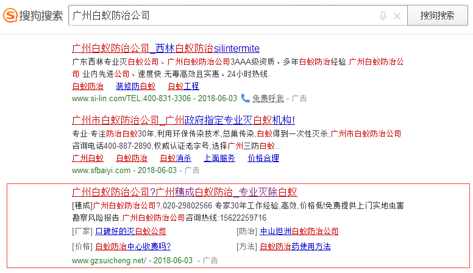The height and width of the screenshot is (273, 473).
Task: Open the 广州政府指定专业灭白蚁机构 result title
Action: pyautogui.click(x=183, y=120)
